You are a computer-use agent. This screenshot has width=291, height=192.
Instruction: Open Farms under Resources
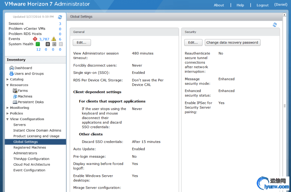(x=23, y=91)
